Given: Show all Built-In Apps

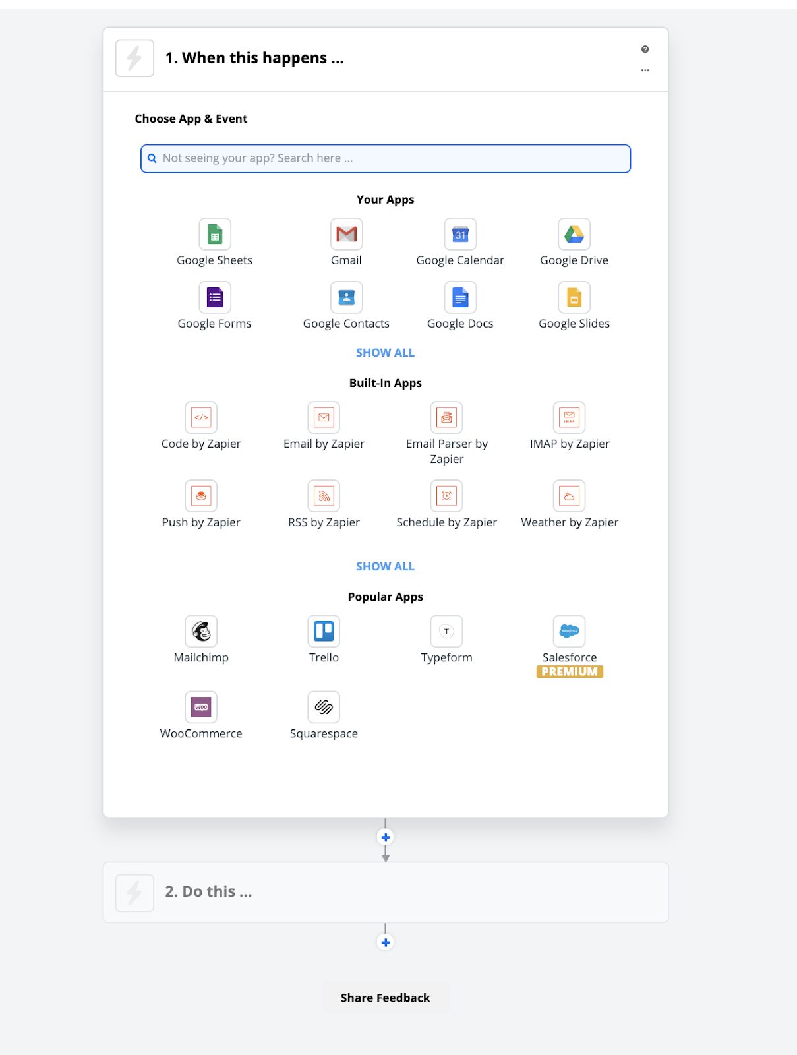Looking at the screenshot, I should pyautogui.click(x=386, y=566).
